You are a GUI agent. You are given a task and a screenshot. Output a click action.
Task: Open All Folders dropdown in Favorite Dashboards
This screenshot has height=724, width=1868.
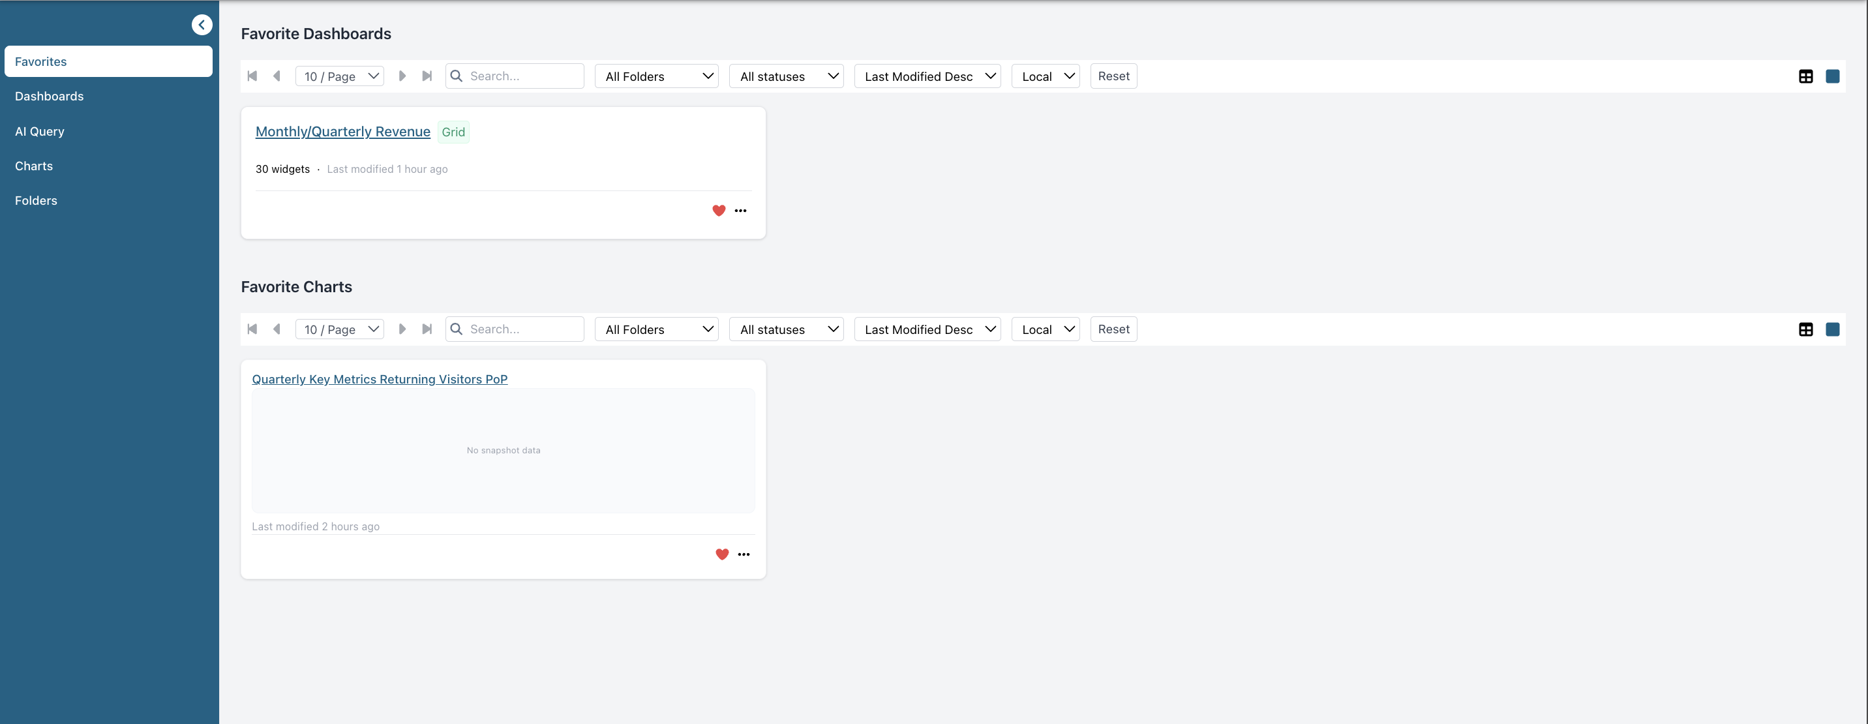click(x=657, y=76)
